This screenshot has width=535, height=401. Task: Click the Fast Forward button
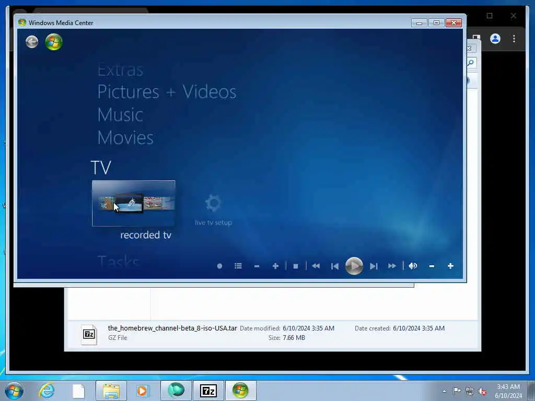pos(392,266)
